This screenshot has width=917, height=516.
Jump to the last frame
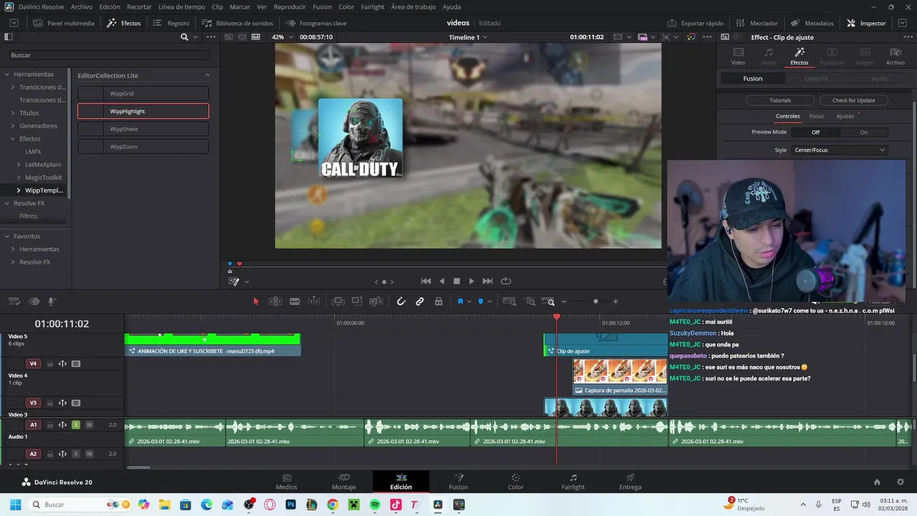(x=487, y=282)
